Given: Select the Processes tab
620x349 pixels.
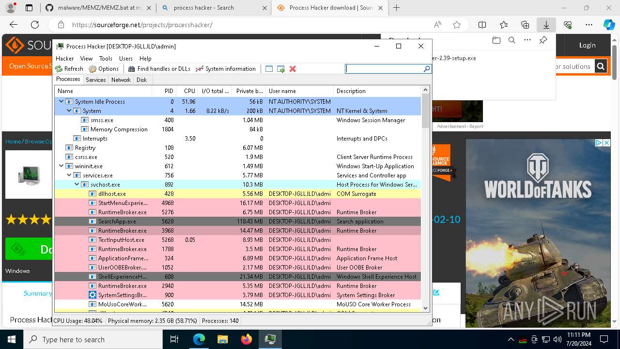Looking at the screenshot, I should click(68, 79).
